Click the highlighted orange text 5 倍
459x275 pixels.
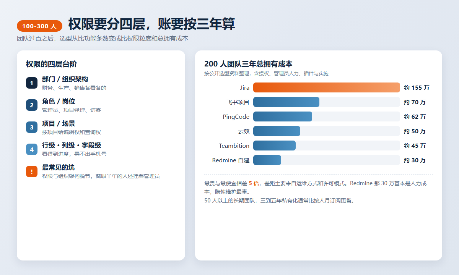coord(254,183)
